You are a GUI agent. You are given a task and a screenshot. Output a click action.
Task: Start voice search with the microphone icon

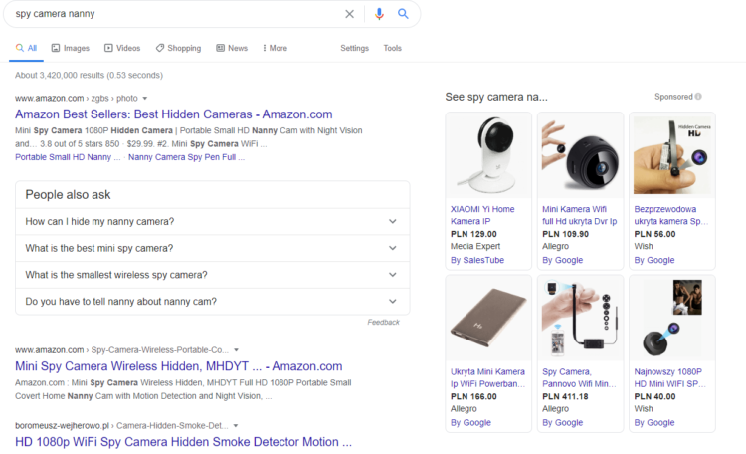click(x=379, y=14)
